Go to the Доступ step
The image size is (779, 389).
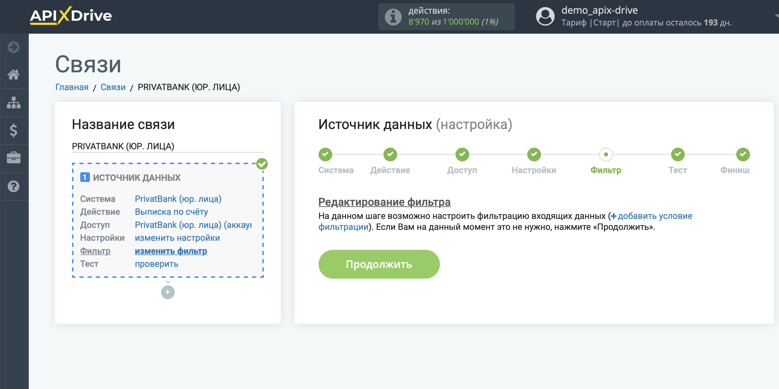pos(462,155)
